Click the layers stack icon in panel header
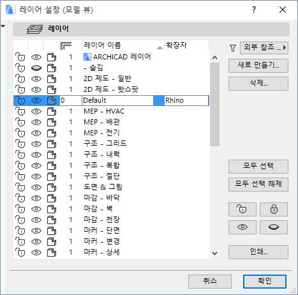The height and width of the screenshot is (295, 298). tap(34, 29)
